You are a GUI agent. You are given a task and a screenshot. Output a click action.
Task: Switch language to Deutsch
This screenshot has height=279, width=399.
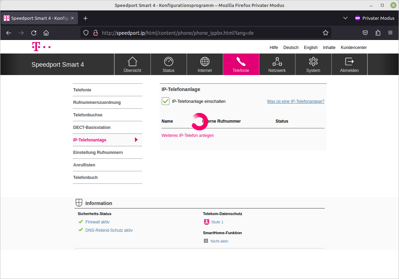pos(291,48)
